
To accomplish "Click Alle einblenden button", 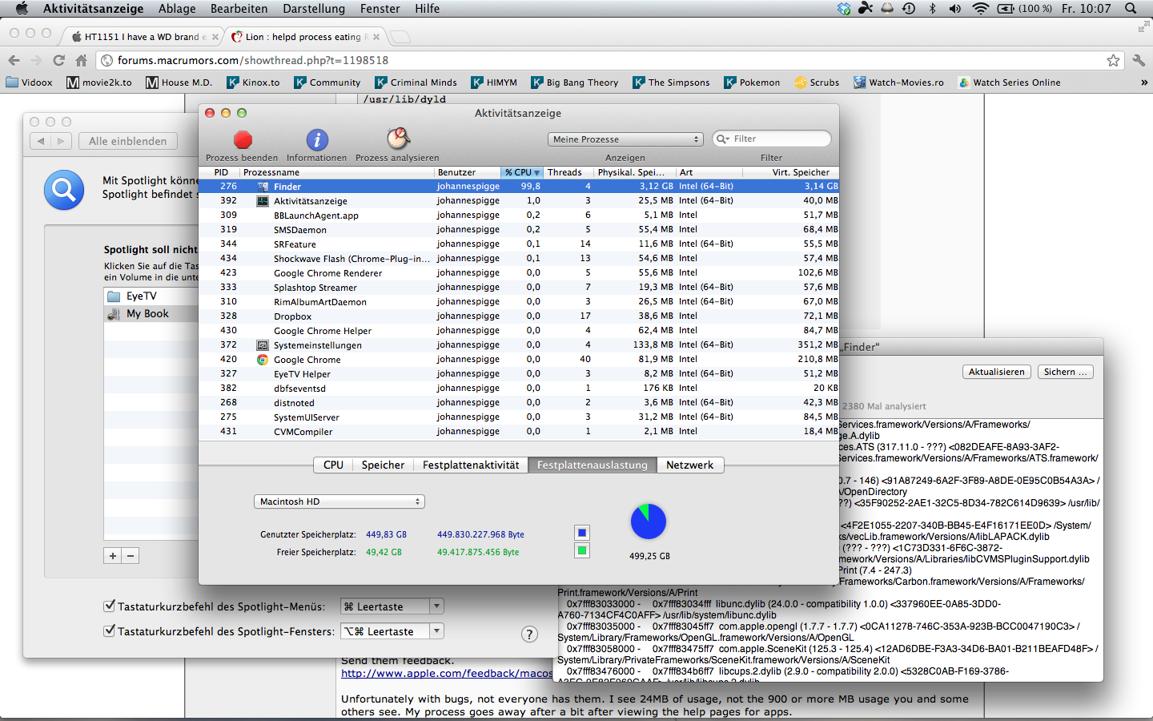I will point(128,141).
